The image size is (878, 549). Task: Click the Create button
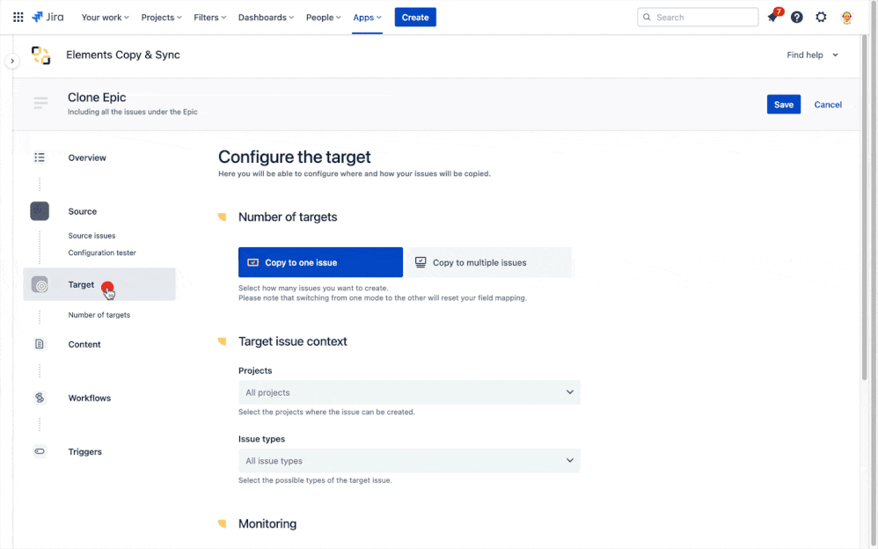(x=415, y=18)
